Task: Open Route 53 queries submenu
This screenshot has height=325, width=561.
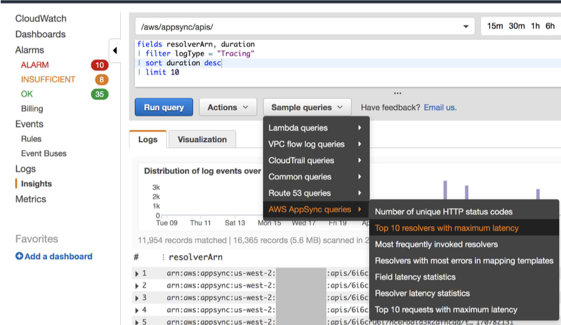Action: (316, 193)
